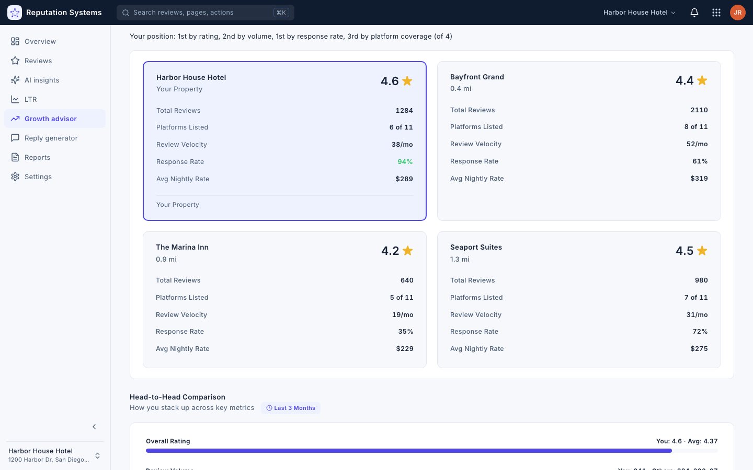
Task: Click the Reports document icon
Action: [x=15, y=157]
